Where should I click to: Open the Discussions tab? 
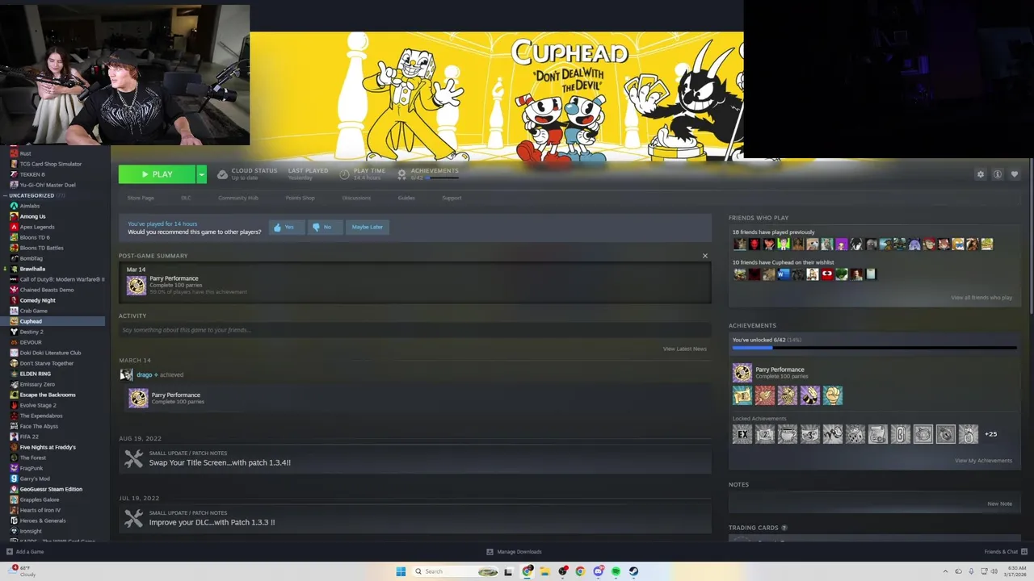coord(356,198)
